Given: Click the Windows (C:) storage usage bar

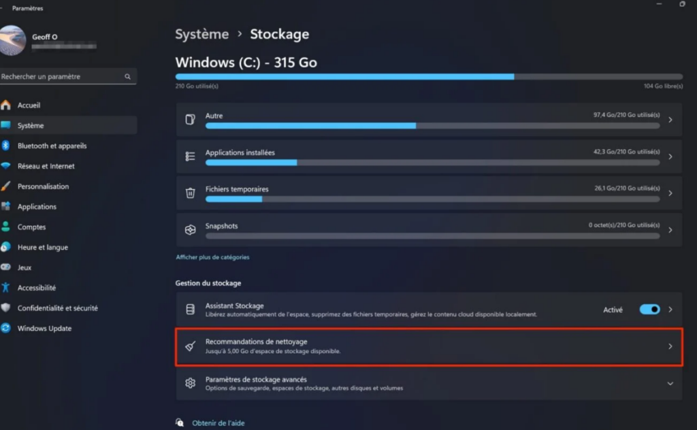Looking at the screenshot, I should pyautogui.click(x=429, y=77).
